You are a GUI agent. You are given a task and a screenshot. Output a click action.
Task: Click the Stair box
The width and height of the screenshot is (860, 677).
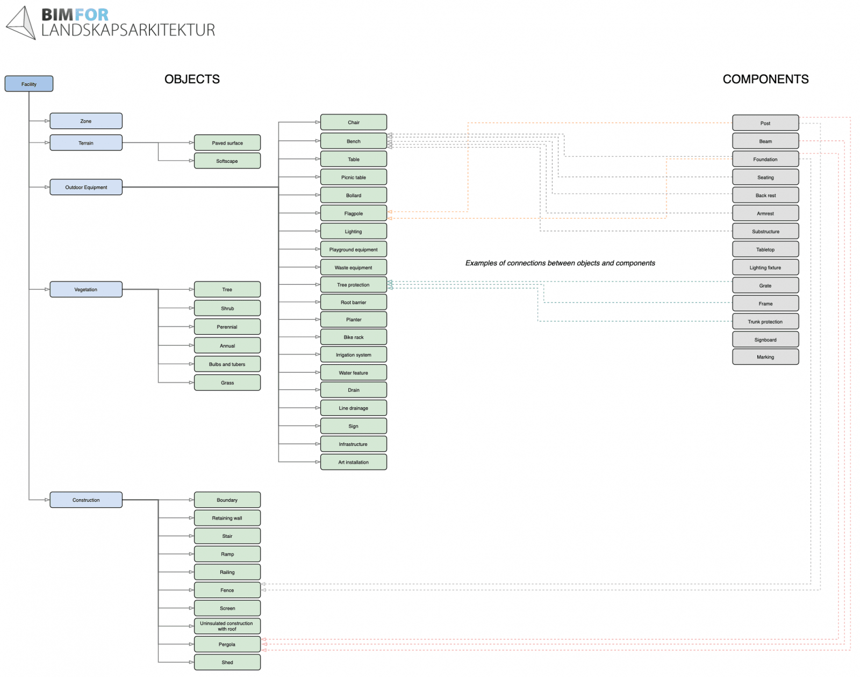(227, 536)
